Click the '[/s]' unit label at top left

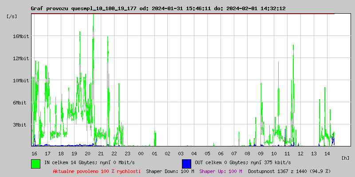click(x=12, y=16)
